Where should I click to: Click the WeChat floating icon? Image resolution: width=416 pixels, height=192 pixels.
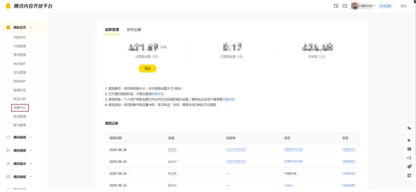tap(409, 128)
